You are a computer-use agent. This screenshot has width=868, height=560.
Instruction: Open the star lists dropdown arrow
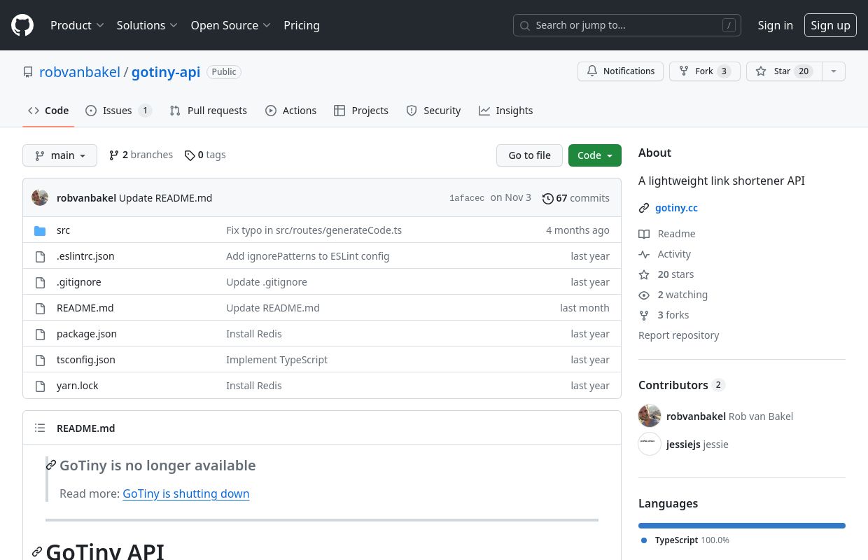(x=833, y=71)
